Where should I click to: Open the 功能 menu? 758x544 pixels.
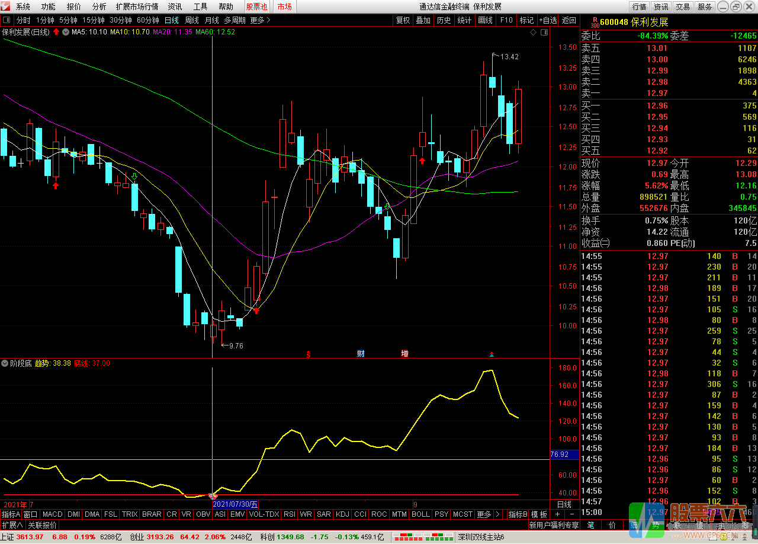coord(48,7)
